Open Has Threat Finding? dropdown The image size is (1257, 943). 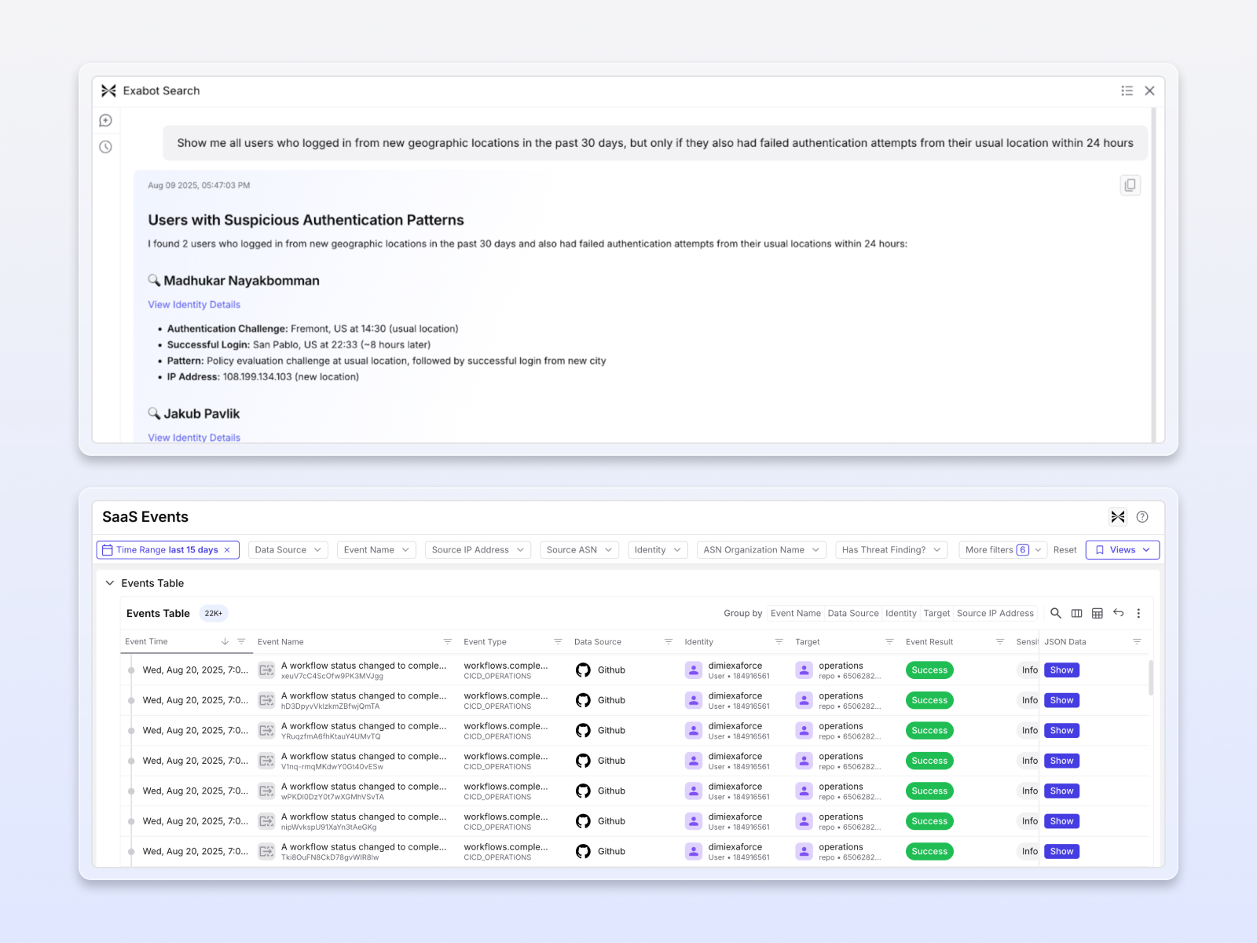[x=891, y=550]
